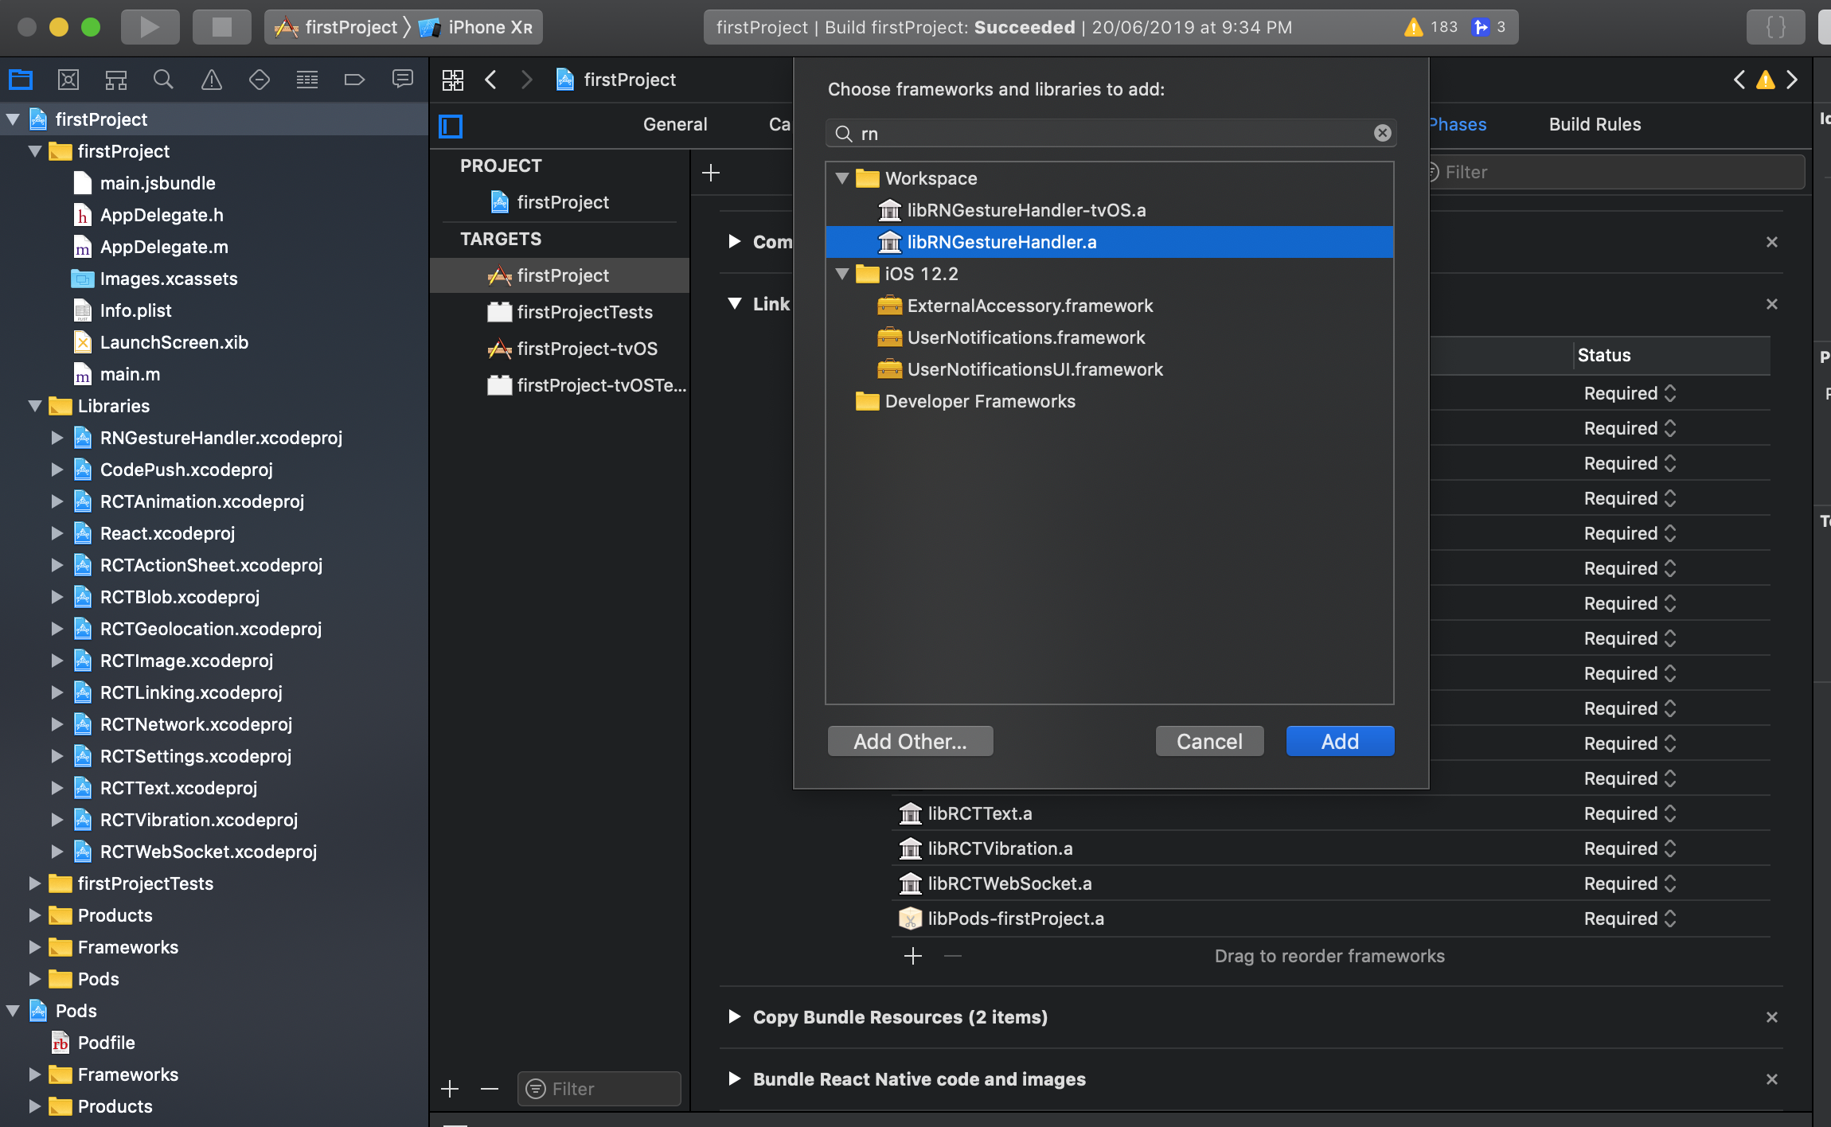Open the Issue navigator warning icon

[211, 80]
